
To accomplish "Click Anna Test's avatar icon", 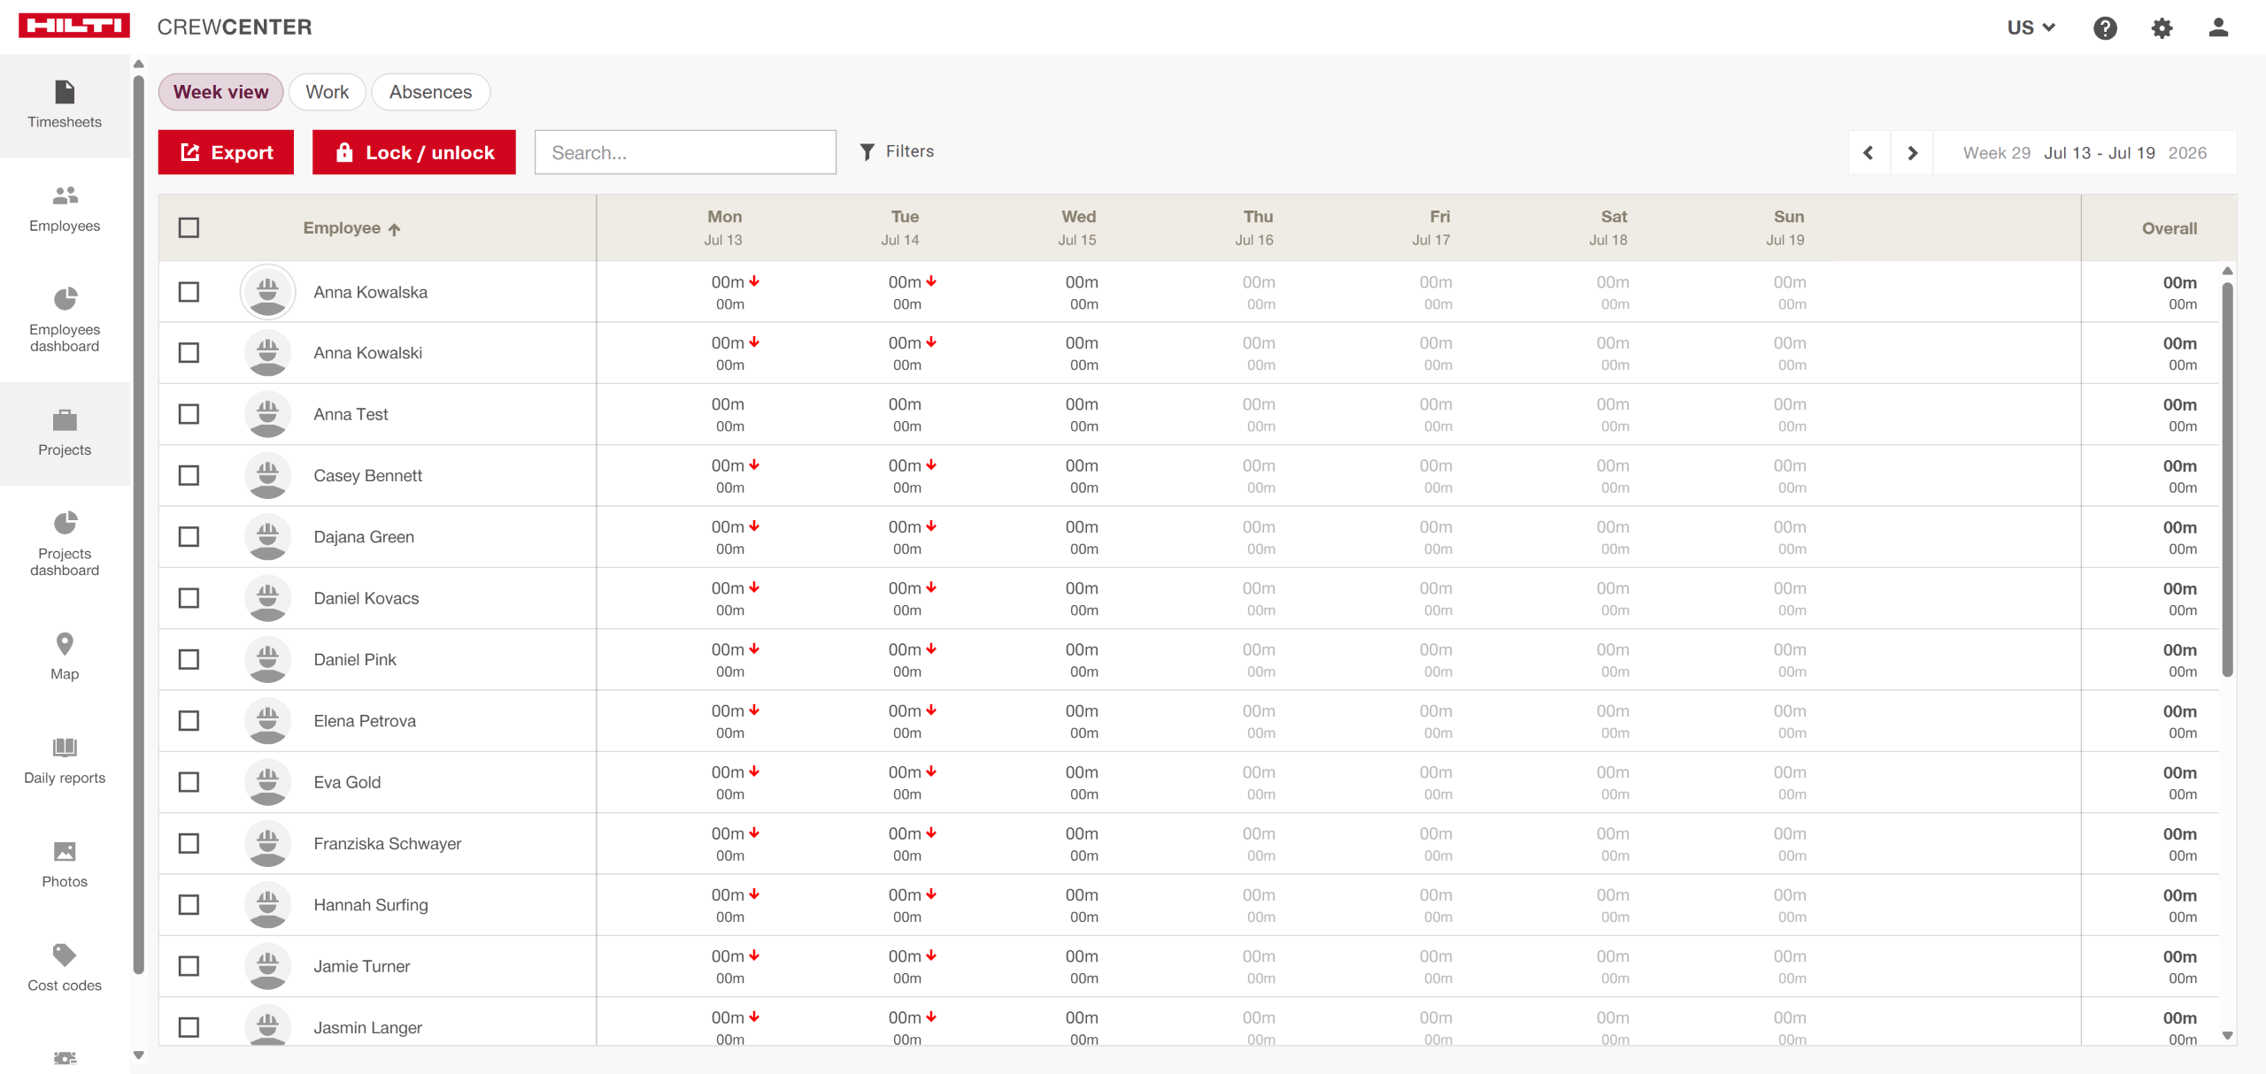I will pyautogui.click(x=267, y=414).
